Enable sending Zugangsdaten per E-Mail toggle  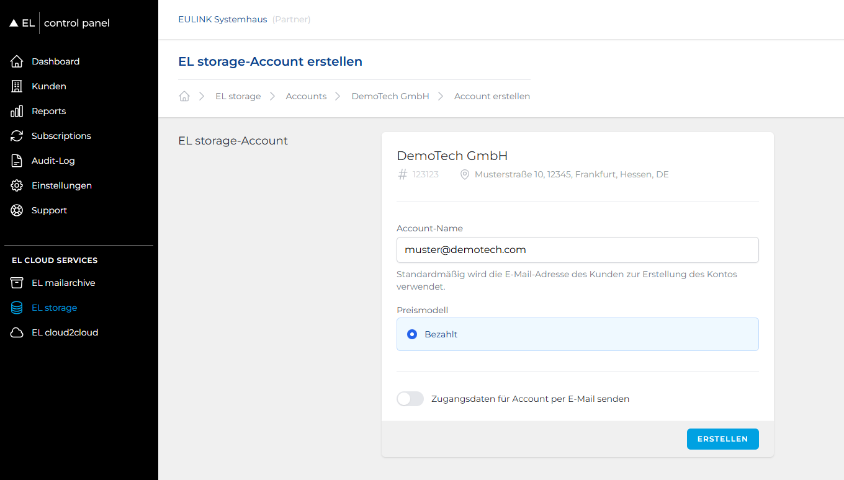(x=410, y=399)
